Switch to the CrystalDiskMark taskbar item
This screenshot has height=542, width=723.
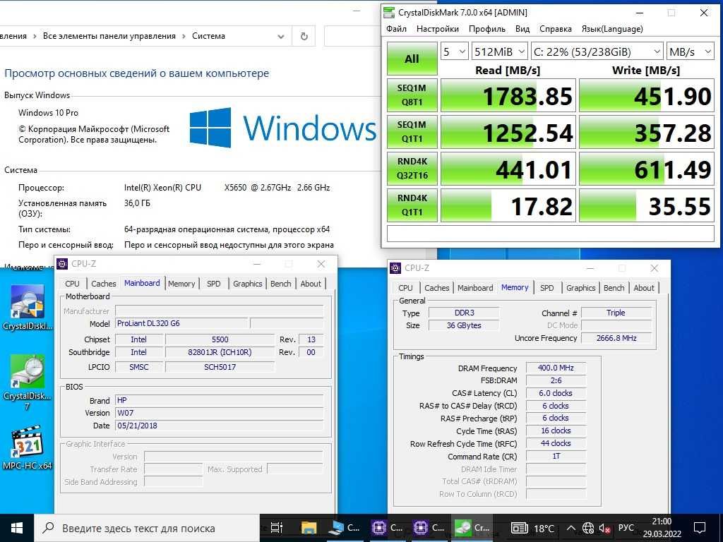coord(471,528)
